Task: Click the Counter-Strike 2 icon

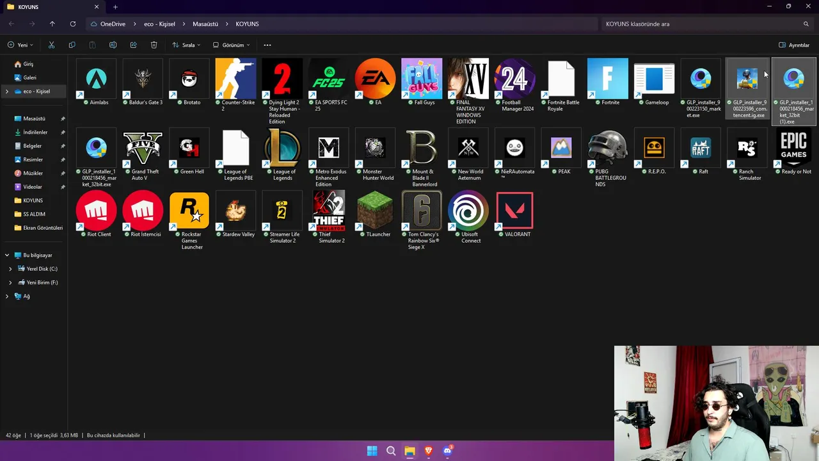Action: tap(235, 79)
